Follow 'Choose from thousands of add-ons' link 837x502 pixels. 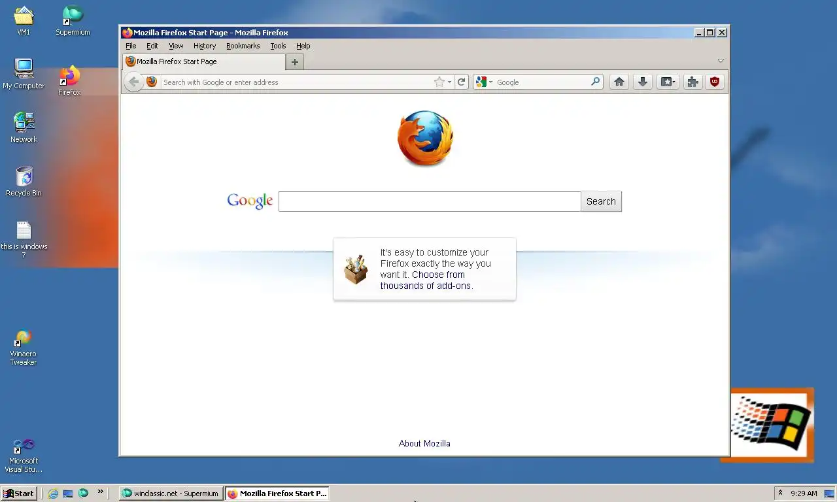point(426,280)
